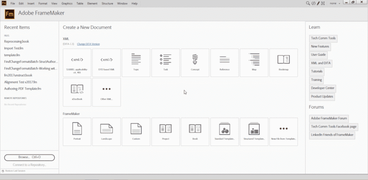This screenshot has width=368, height=180.
Task: Open the Edit menu
Action: point(21,3)
